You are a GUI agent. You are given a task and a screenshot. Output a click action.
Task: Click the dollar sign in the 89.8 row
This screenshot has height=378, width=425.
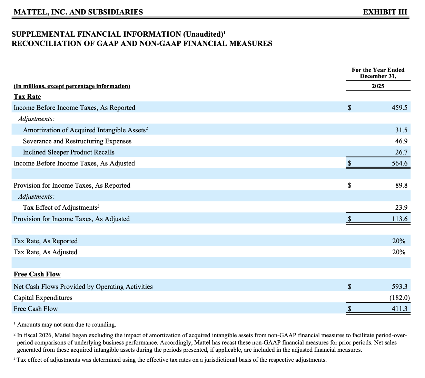(349, 186)
